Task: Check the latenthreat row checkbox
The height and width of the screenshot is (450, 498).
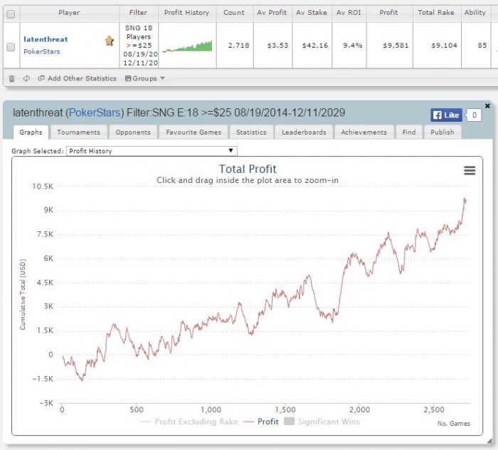Action: [x=11, y=47]
